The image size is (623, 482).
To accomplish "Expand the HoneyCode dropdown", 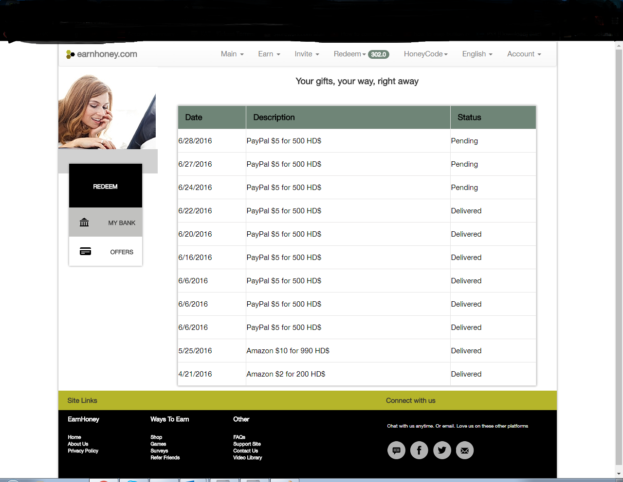I will [x=426, y=54].
